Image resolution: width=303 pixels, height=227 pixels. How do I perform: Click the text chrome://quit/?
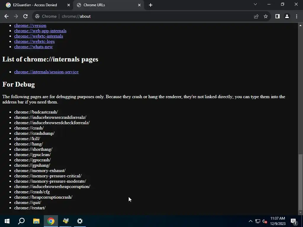pyautogui.click(x=28, y=202)
